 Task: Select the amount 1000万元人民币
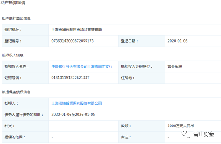pos(181,126)
